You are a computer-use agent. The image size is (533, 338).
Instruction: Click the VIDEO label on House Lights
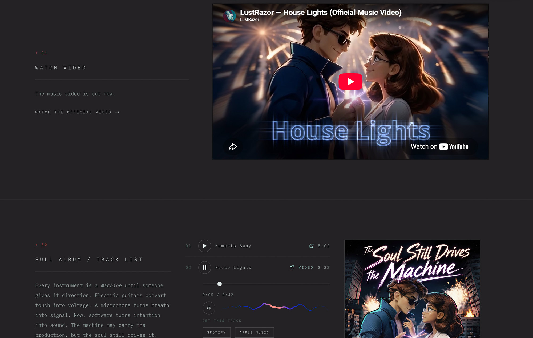click(x=306, y=268)
